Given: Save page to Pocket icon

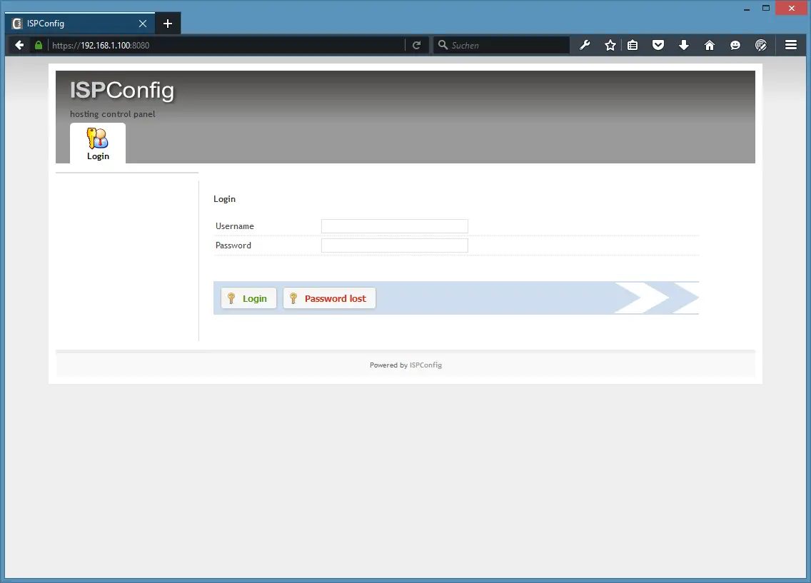Looking at the screenshot, I should (x=658, y=45).
